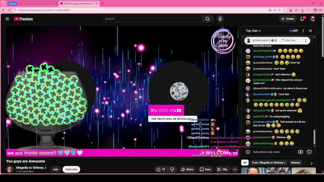Click the @CootieQueen3 chat username

pyautogui.click(x=262, y=80)
